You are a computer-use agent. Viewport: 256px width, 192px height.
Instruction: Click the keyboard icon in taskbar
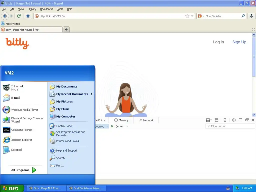coord(228,188)
